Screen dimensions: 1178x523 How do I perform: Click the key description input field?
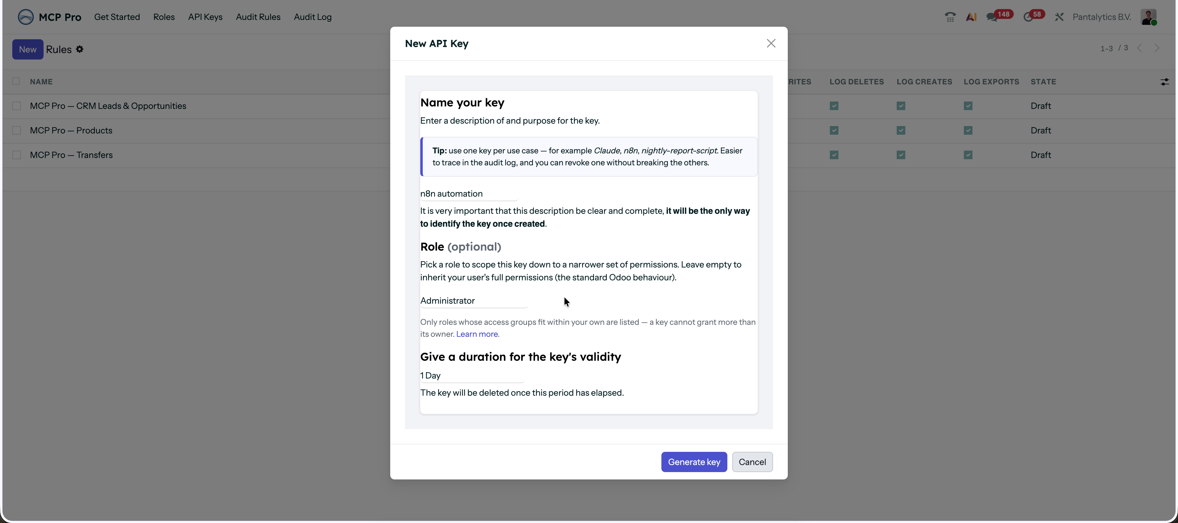click(x=469, y=194)
